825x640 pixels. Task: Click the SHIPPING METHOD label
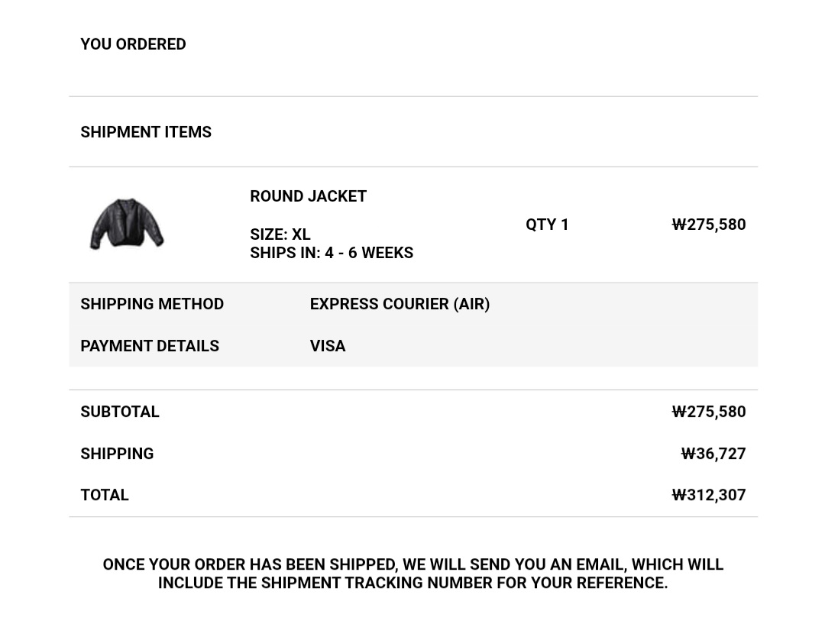(x=152, y=304)
